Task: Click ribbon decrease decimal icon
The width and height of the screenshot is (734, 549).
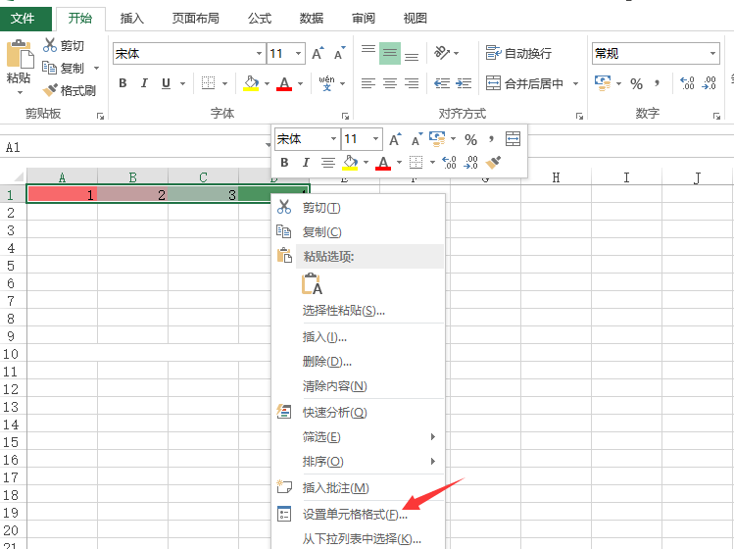Action: (710, 83)
